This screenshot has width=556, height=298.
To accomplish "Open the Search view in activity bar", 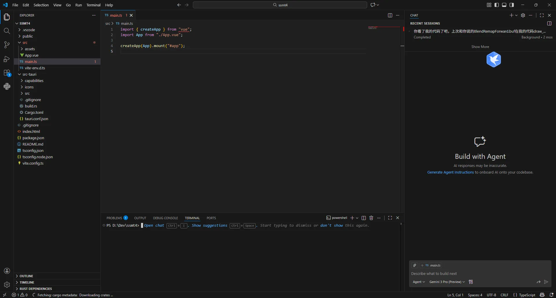I will pyautogui.click(x=7, y=31).
